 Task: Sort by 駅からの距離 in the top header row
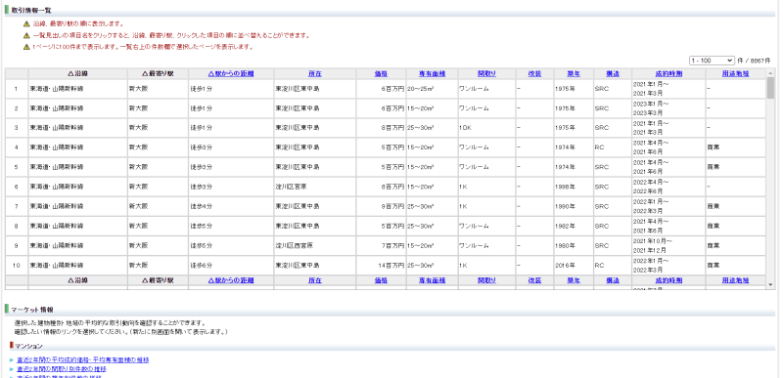tap(231, 73)
